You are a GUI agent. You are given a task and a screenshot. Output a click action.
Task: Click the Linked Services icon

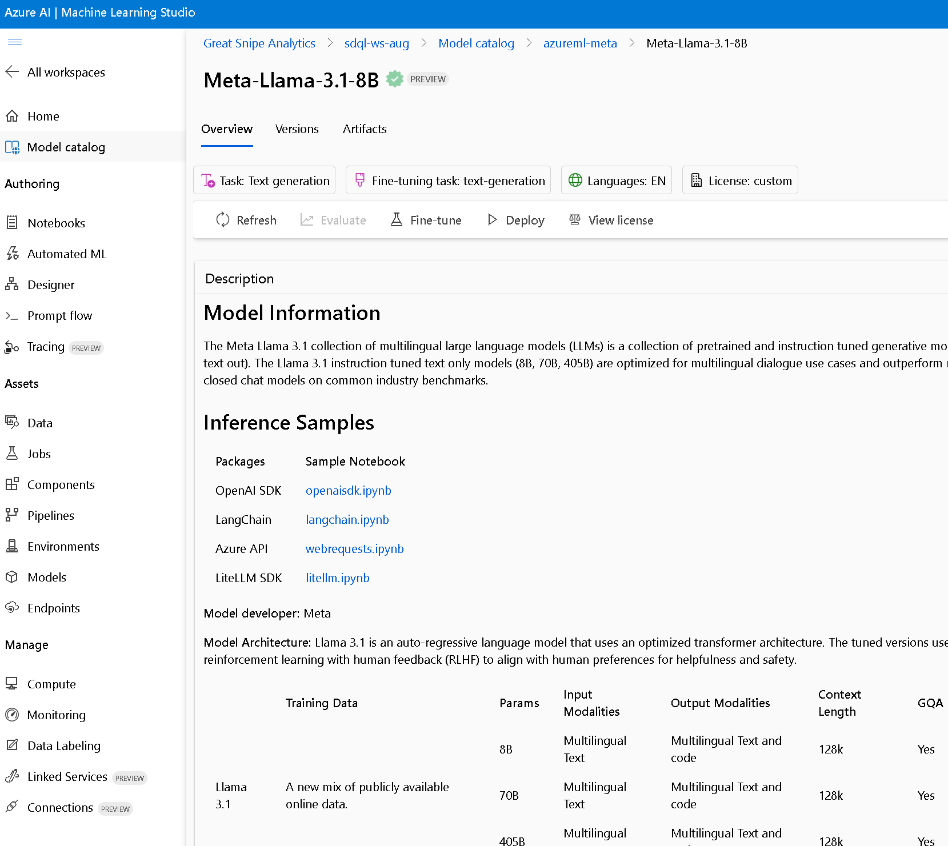click(12, 776)
